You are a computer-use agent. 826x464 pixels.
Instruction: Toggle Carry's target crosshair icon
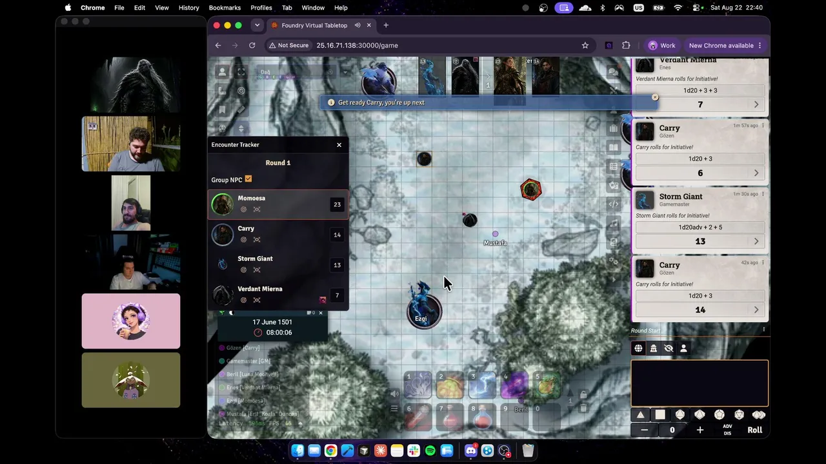[257, 240]
